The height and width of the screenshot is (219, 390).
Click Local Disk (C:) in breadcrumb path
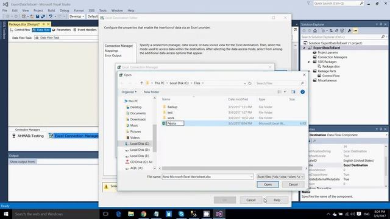(x=179, y=83)
